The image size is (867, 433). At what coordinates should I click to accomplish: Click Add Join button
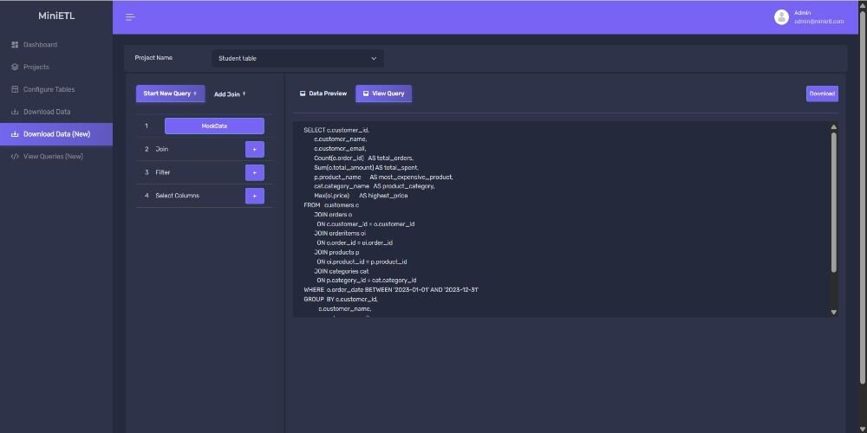tap(230, 94)
